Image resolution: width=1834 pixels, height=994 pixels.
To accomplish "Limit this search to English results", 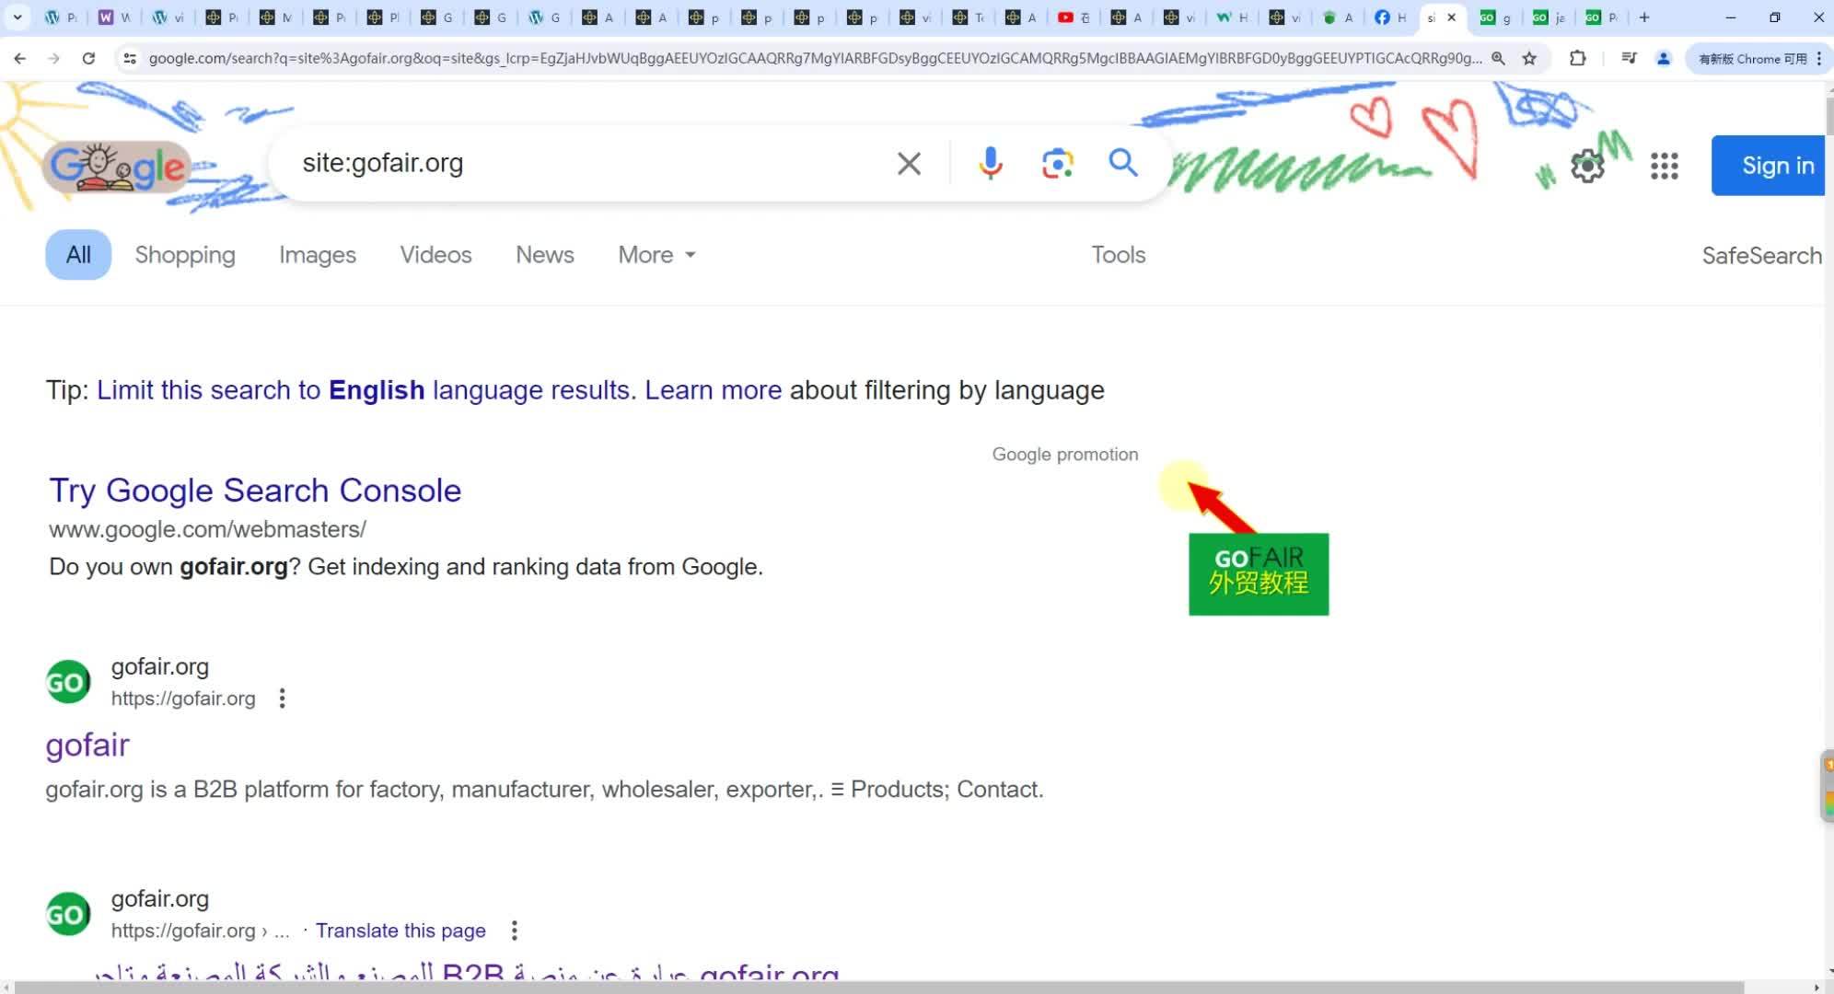I will 364,390.
